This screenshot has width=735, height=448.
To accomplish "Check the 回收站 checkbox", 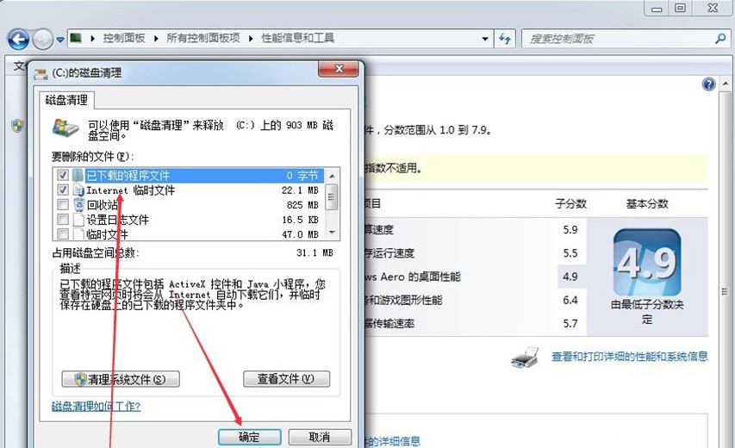I will pyautogui.click(x=62, y=205).
